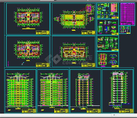
Task: Select the small plan in the bottom-right detail sheet
Action: tap(103, 59)
